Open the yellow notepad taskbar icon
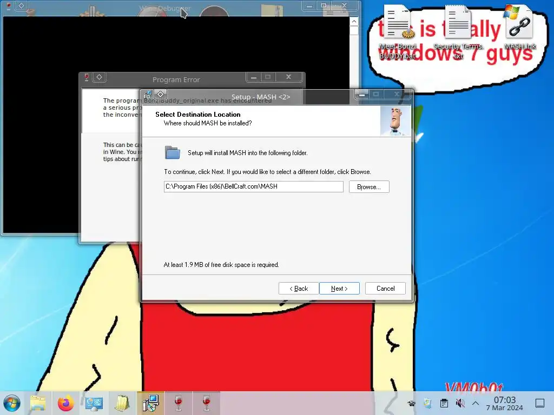Screen dimensions: 554x415 coord(122,403)
